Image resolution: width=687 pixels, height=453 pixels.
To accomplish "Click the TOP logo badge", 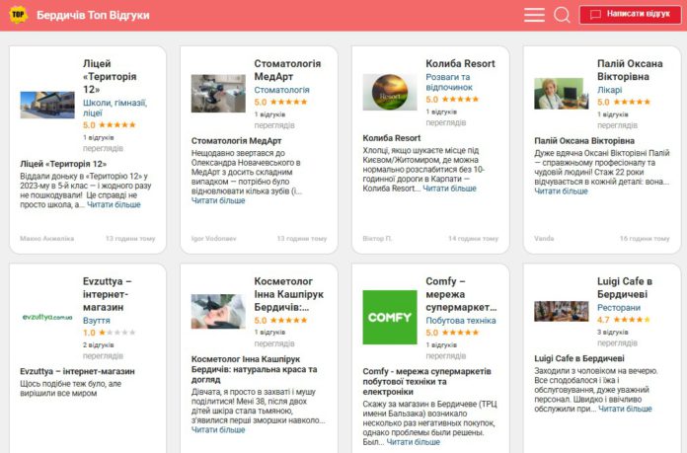I will tap(18, 15).
